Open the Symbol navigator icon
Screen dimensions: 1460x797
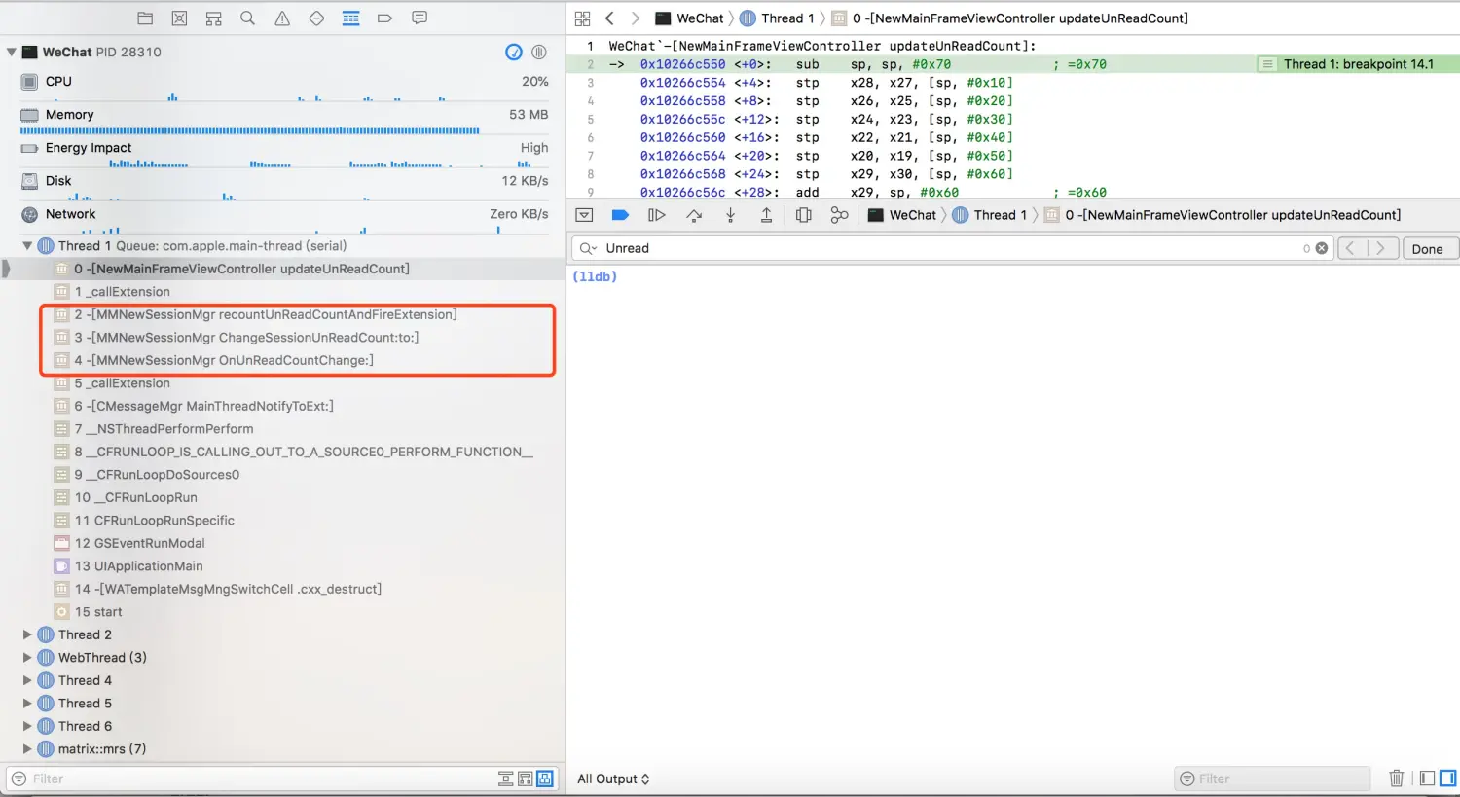click(x=213, y=18)
